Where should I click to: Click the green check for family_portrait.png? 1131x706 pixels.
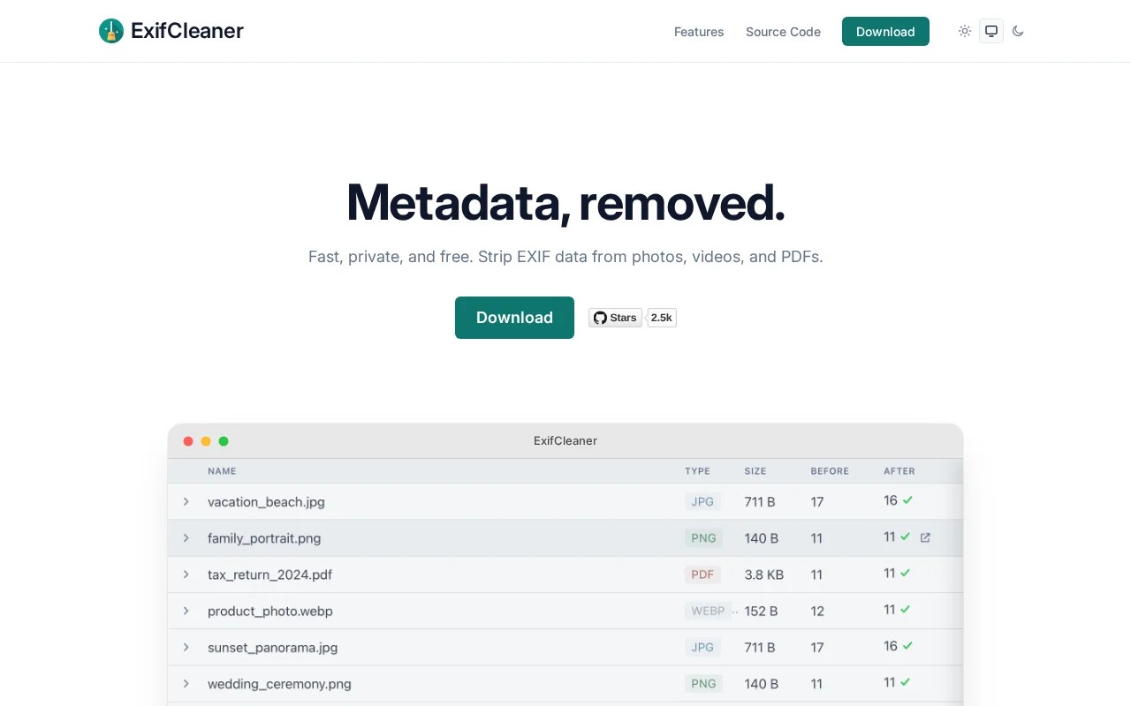905,537
